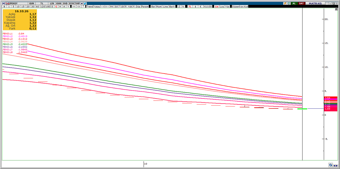The width and height of the screenshot is (340, 169).
Task: Set chart style to Bar
Action: [153, 6]
